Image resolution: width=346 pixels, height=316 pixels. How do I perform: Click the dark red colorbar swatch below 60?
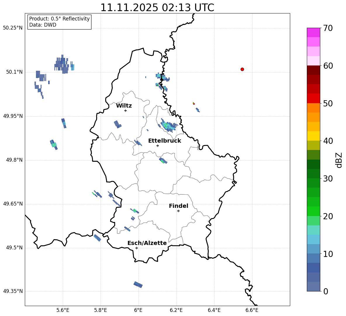(314, 70)
